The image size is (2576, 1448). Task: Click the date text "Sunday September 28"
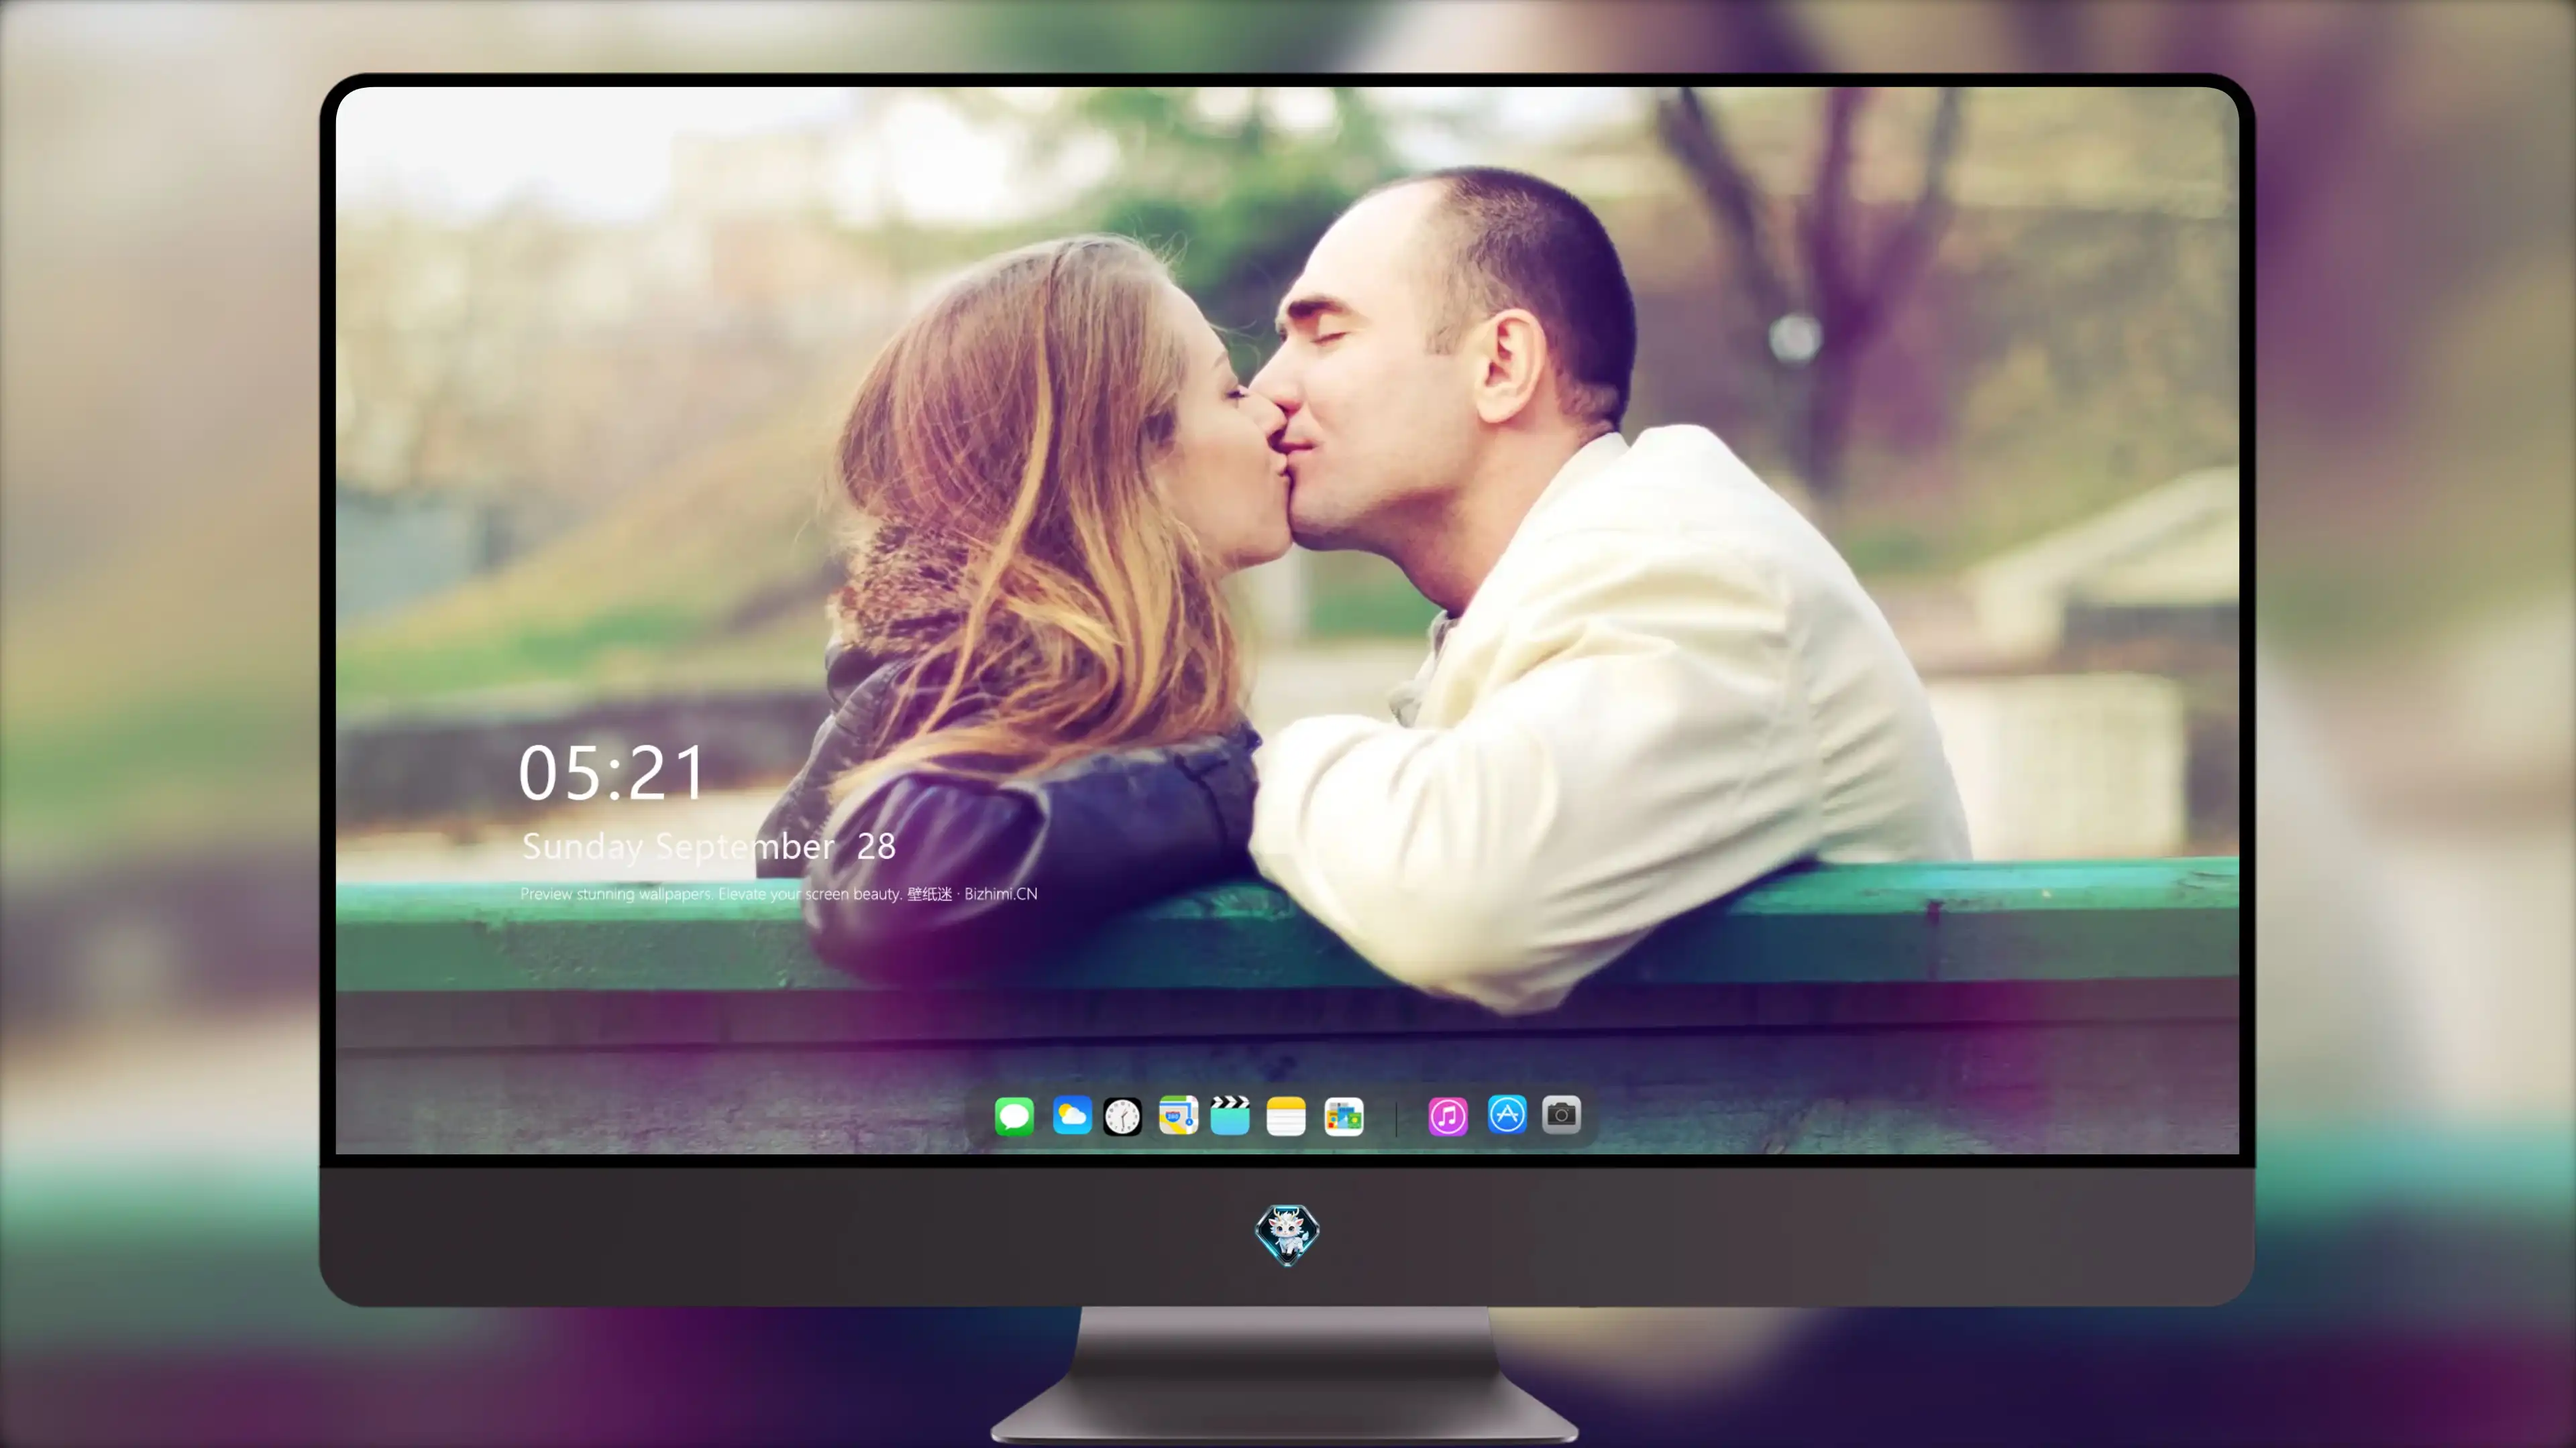[x=708, y=847]
